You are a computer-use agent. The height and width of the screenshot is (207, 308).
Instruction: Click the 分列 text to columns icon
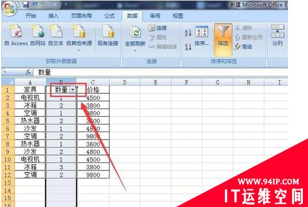point(278,31)
